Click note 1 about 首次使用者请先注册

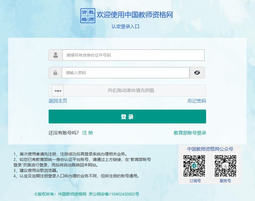point(70,154)
